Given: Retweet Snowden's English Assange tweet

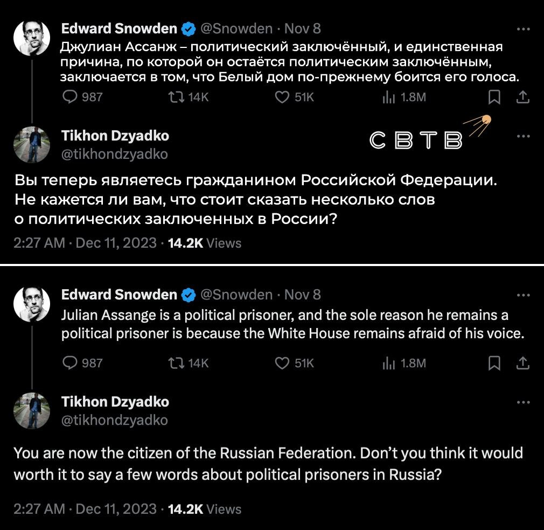Looking at the screenshot, I should (x=177, y=364).
